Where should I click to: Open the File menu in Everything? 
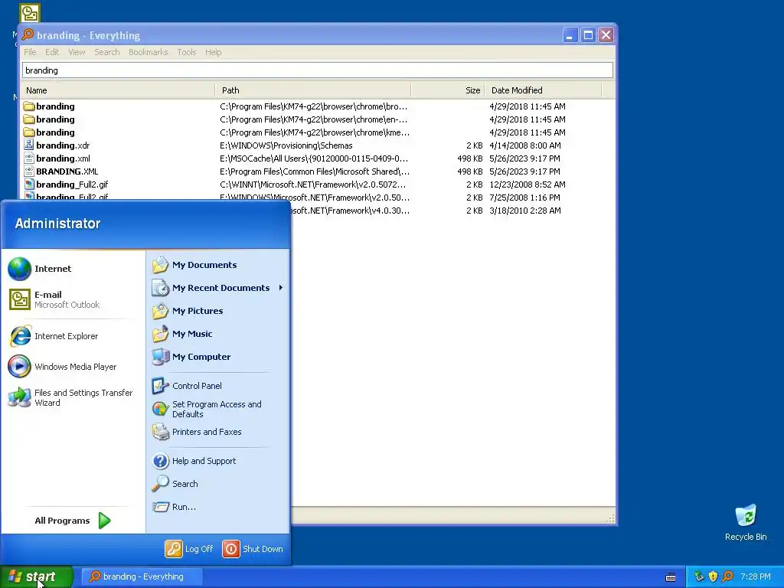point(30,52)
